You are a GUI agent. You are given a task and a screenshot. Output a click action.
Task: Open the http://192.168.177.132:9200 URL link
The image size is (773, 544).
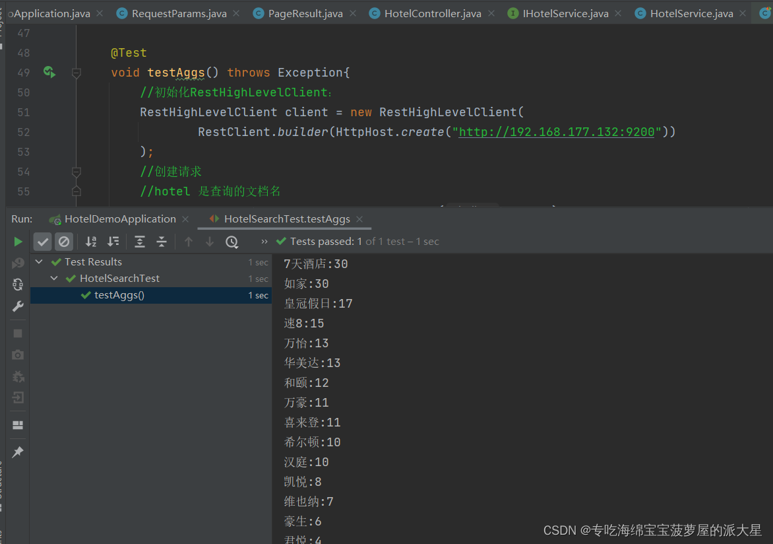[x=557, y=132]
